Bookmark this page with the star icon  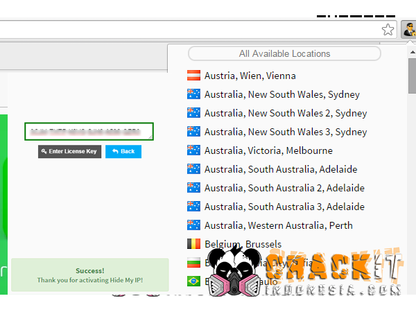coord(388,29)
